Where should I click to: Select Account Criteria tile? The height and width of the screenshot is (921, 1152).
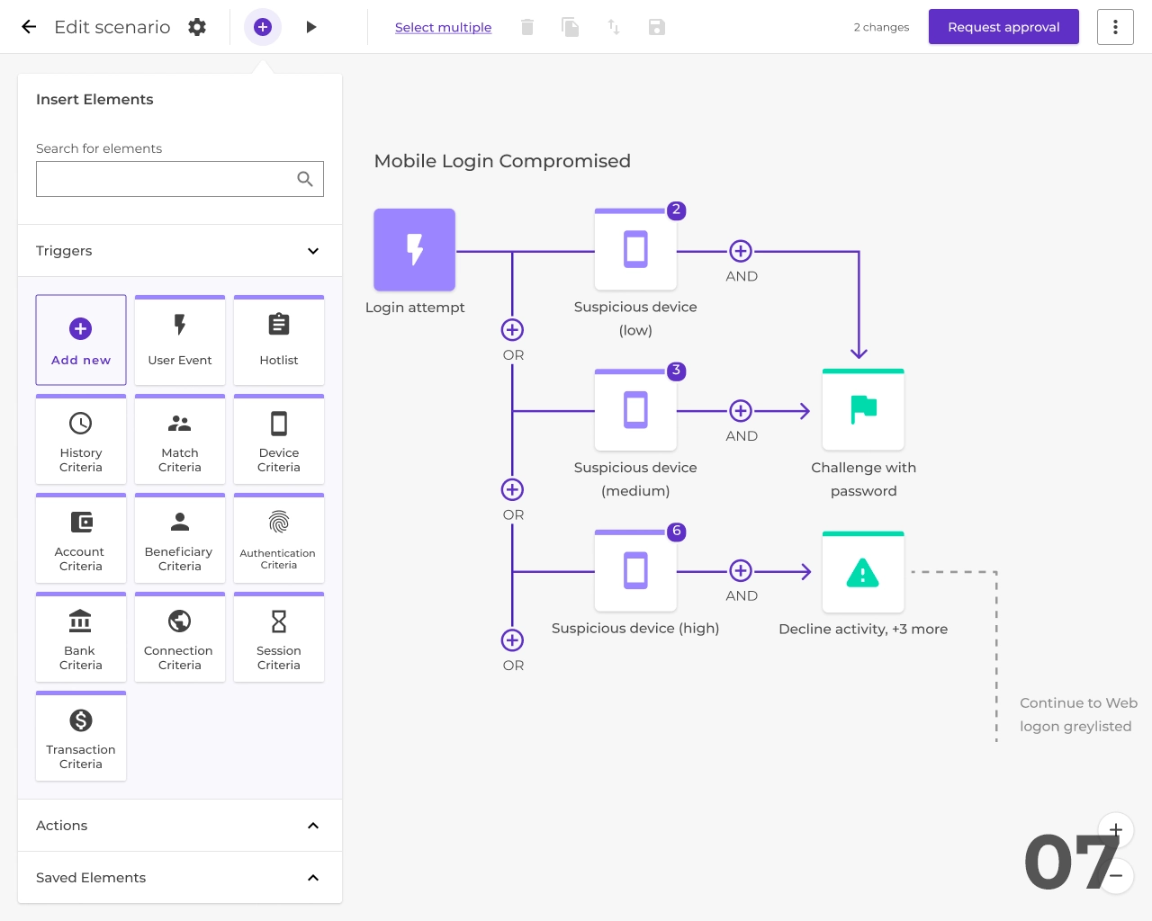click(x=81, y=538)
